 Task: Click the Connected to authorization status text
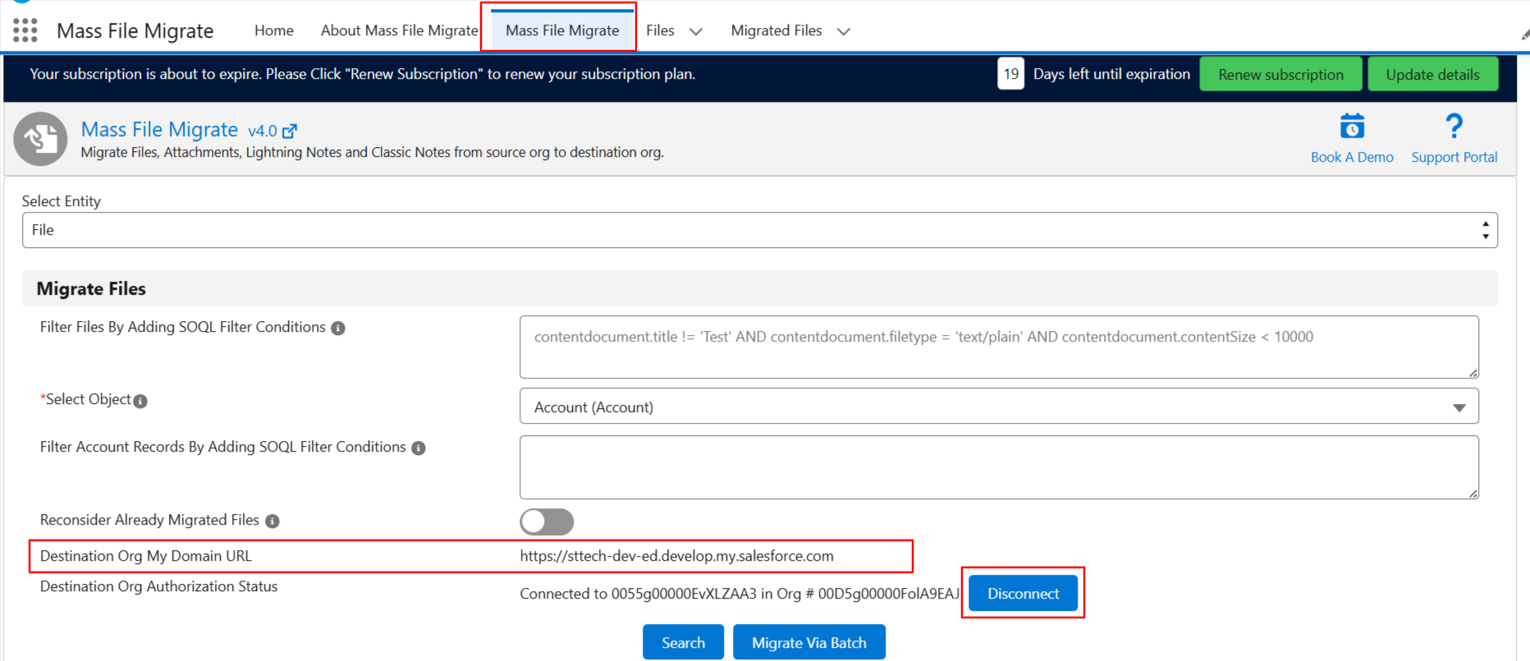click(x=740, y=594)
